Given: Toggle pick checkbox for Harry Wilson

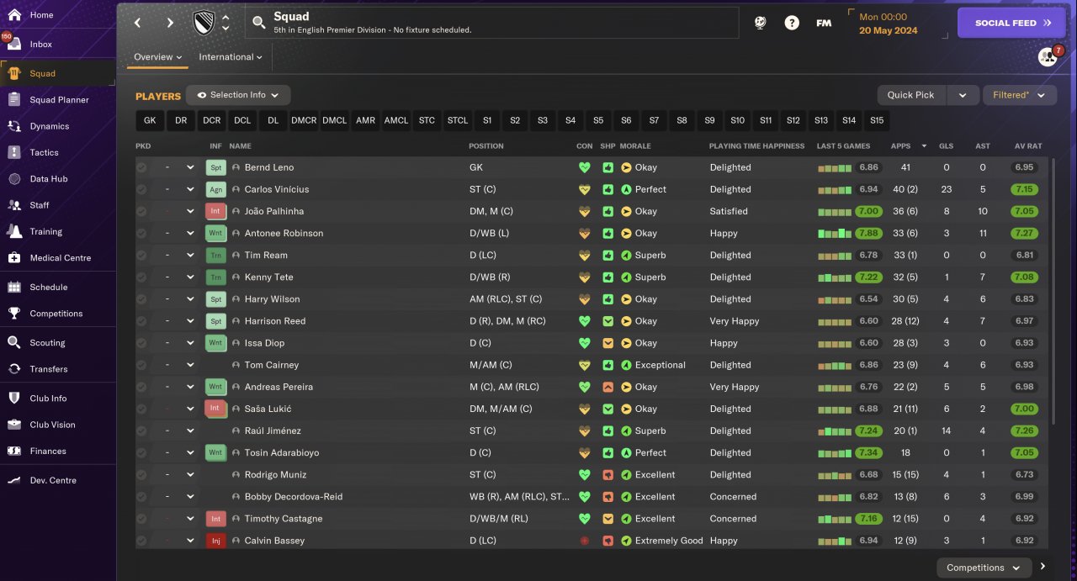Looking at the screenshot, I should 141,298.
